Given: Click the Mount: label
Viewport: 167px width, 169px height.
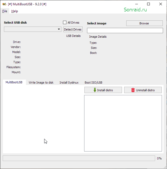Looking at the screenshot, I should (16, 72).
